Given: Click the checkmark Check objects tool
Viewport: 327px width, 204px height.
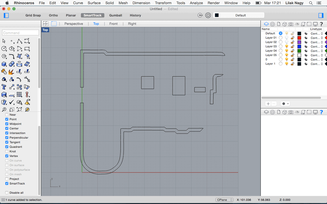Looking at the screenshot, I should click(12, 102).
